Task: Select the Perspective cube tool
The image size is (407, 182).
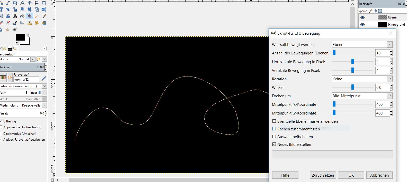Action: click(x=37, y=9)
